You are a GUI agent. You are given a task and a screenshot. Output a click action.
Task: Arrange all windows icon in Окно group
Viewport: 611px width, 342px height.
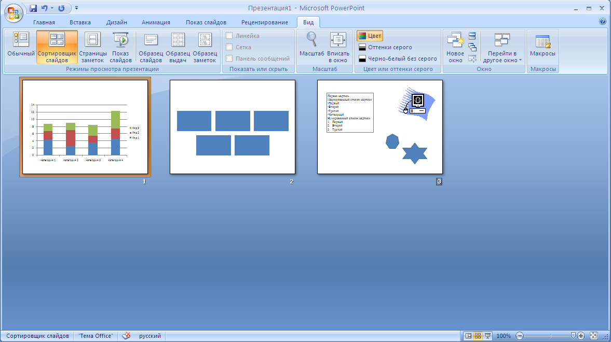click(x=472, y=36)
